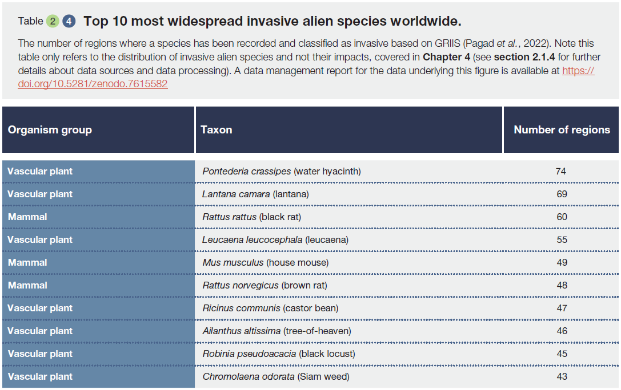Click the value 49 for house mouse

562,262
